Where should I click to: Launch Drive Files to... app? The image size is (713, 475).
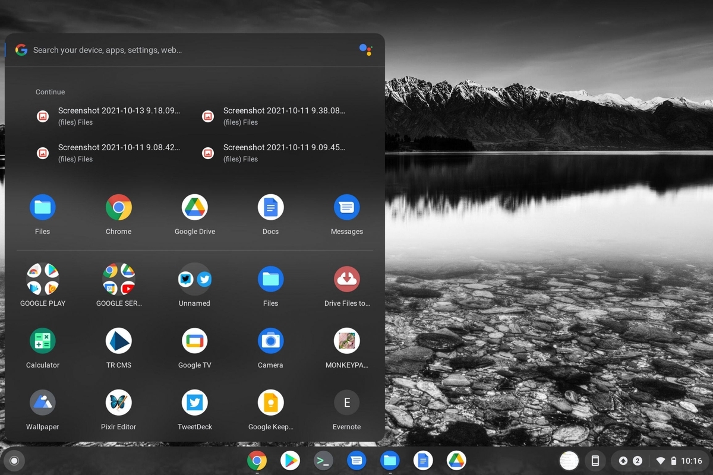pos(347,278)
